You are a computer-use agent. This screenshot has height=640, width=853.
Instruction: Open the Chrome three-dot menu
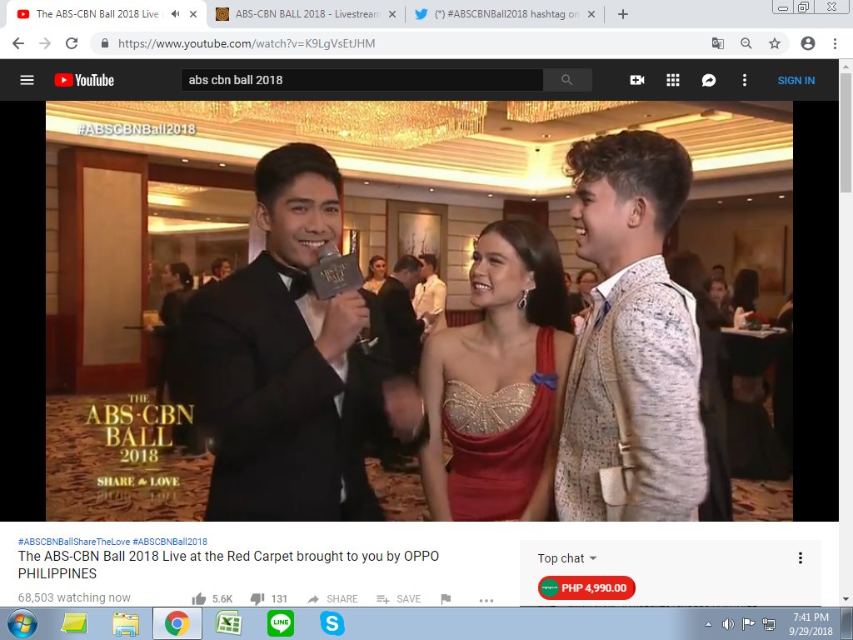click(835, 43)
